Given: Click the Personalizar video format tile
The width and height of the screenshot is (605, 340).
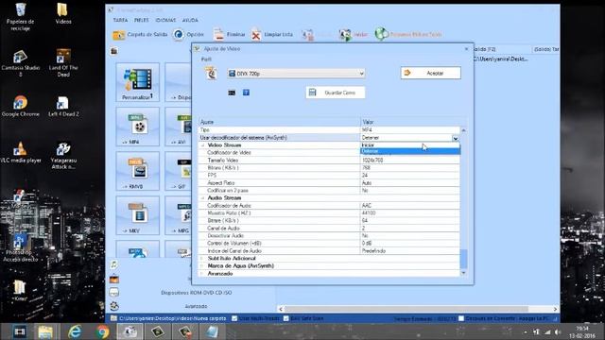Looking at the screenshot, I should coord(138,82).
